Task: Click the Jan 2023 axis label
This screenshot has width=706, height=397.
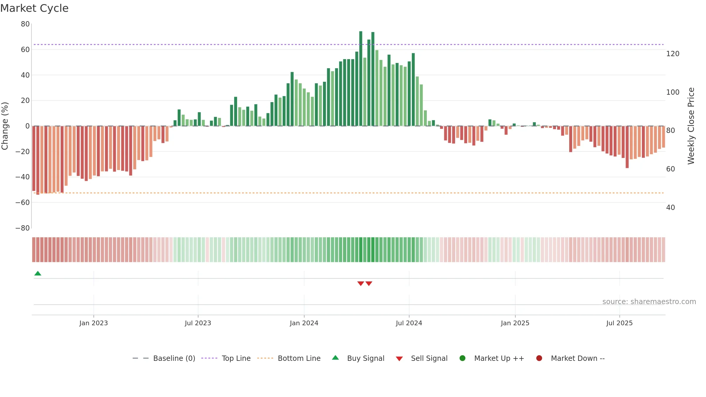Action: (94, 323)
